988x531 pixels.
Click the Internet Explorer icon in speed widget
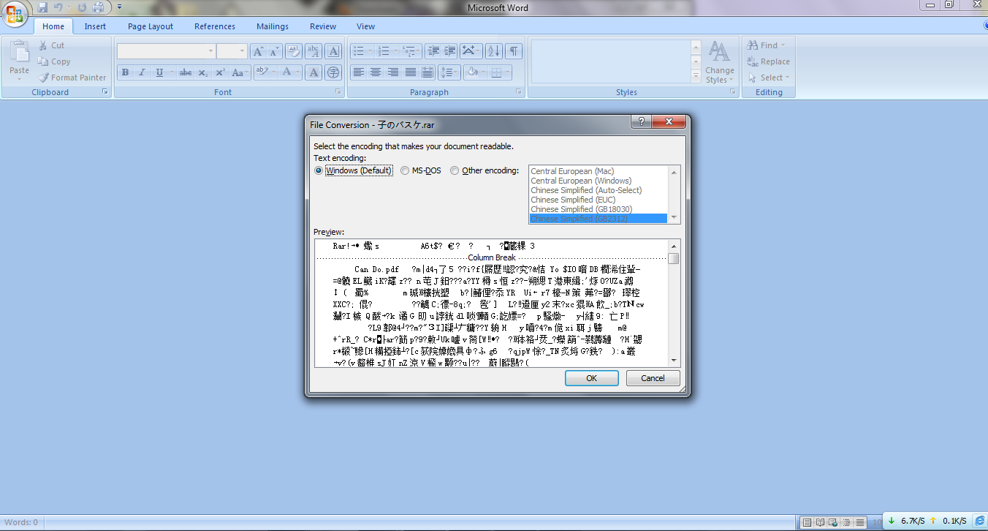pos(980,520)
